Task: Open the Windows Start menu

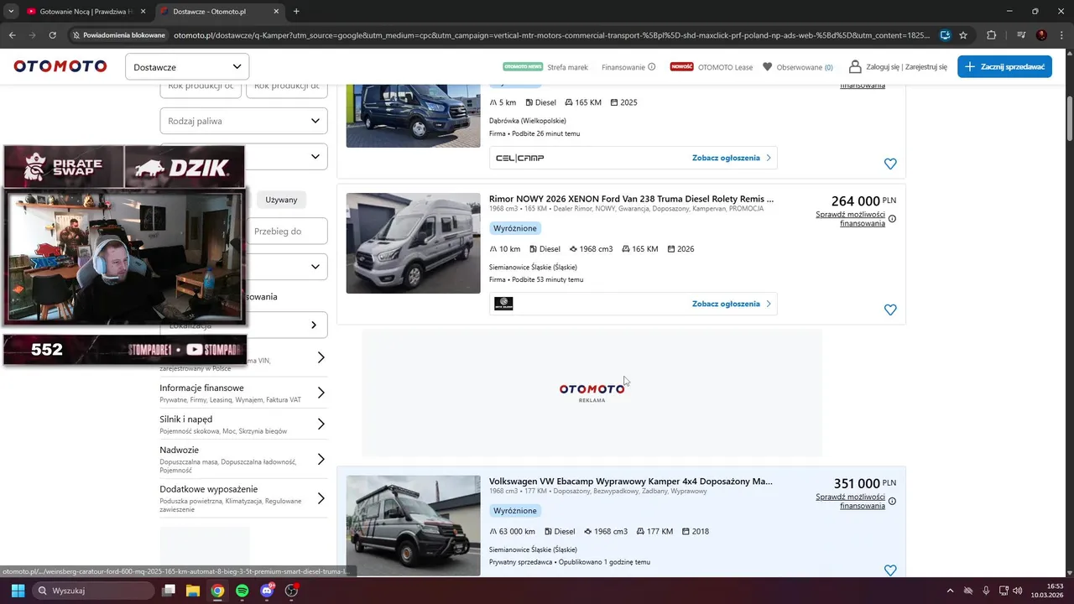Action: pyautogui.click(x=18, y=591)
